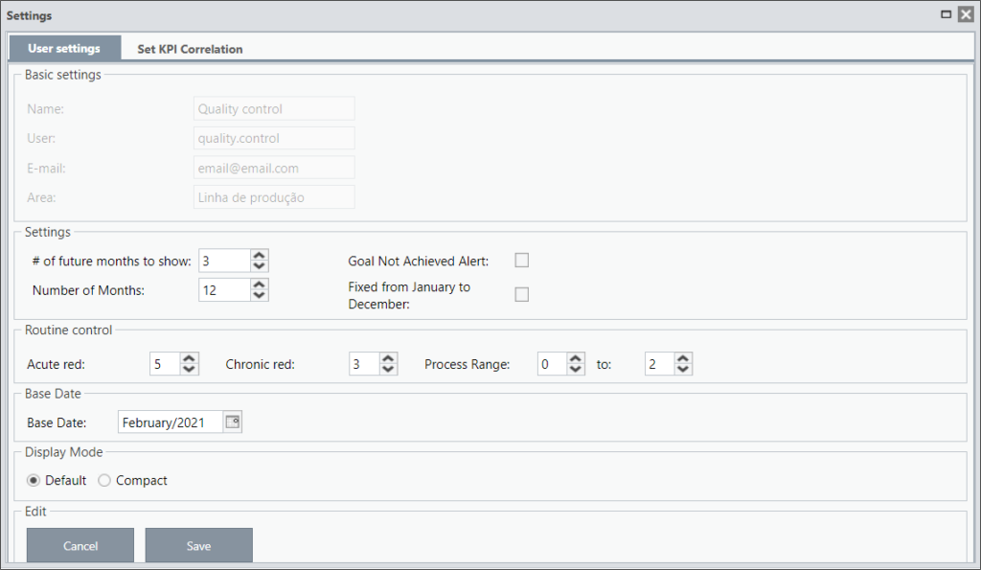Increase the Process Range 'to' value

click(x=683, y=358)
